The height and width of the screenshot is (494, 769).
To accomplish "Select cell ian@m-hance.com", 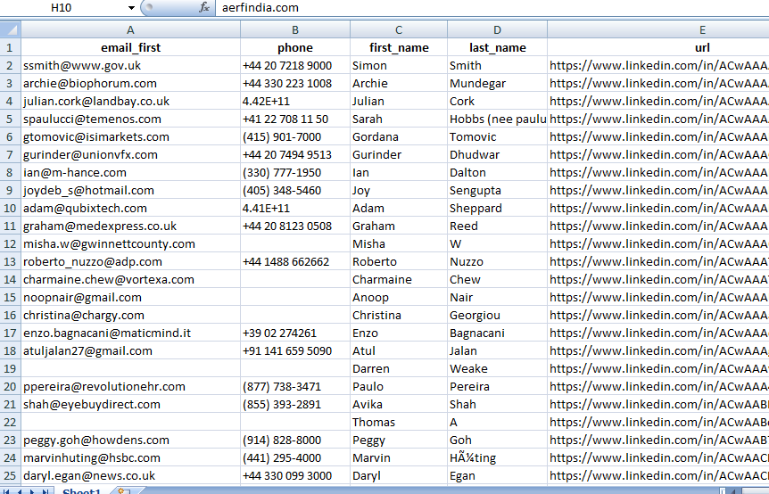I will pyautogui.click(x=130, y=172).
